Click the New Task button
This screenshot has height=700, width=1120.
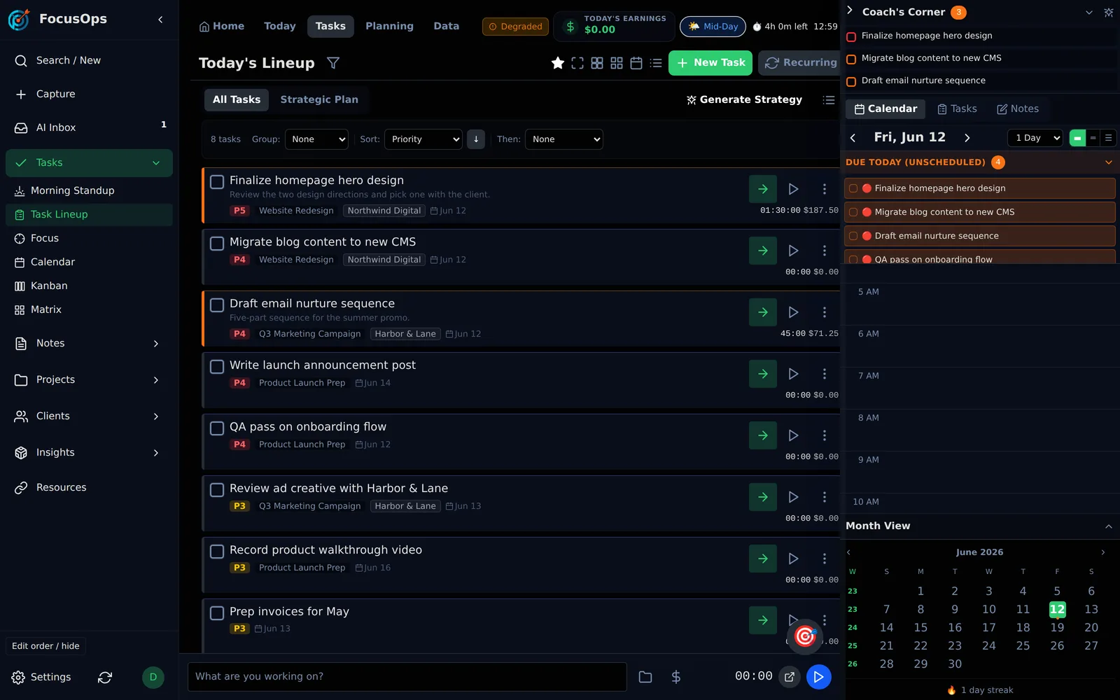click(x=710, y=63)
